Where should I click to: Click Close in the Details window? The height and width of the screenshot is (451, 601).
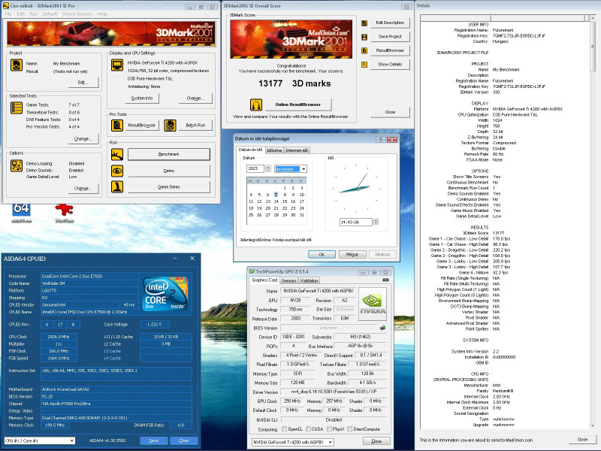coord(582,440)
